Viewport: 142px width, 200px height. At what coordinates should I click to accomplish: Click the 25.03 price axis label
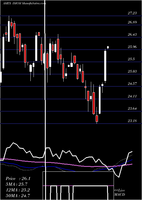(132, 71)
